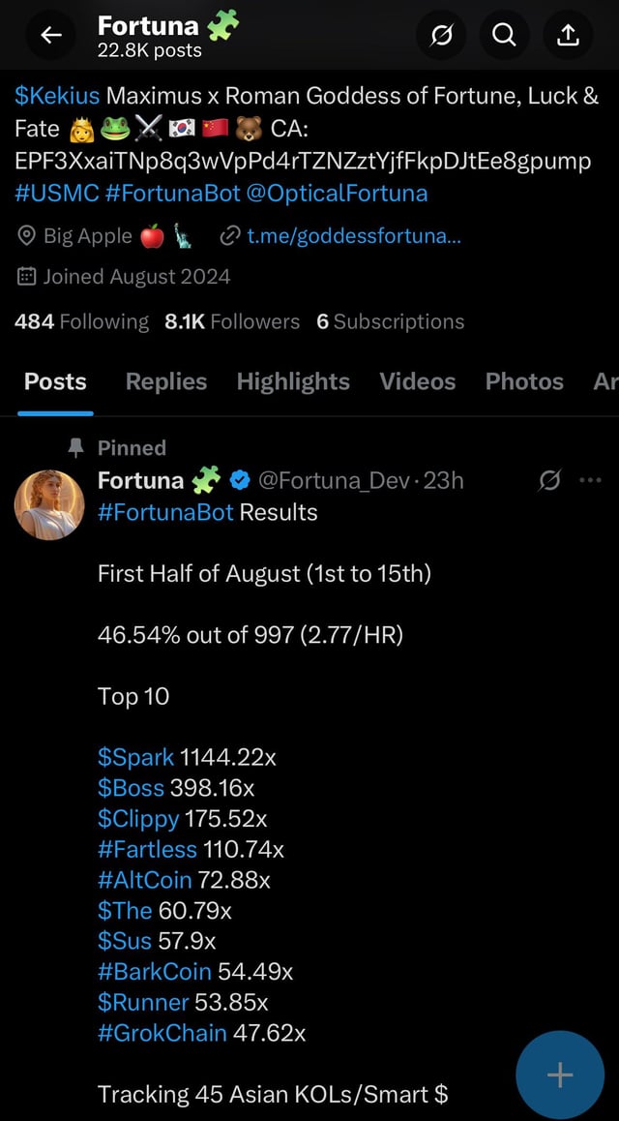The image size is (619, 1121).
Task: View the 8.1K Followers list
Action: click(232, 321)
